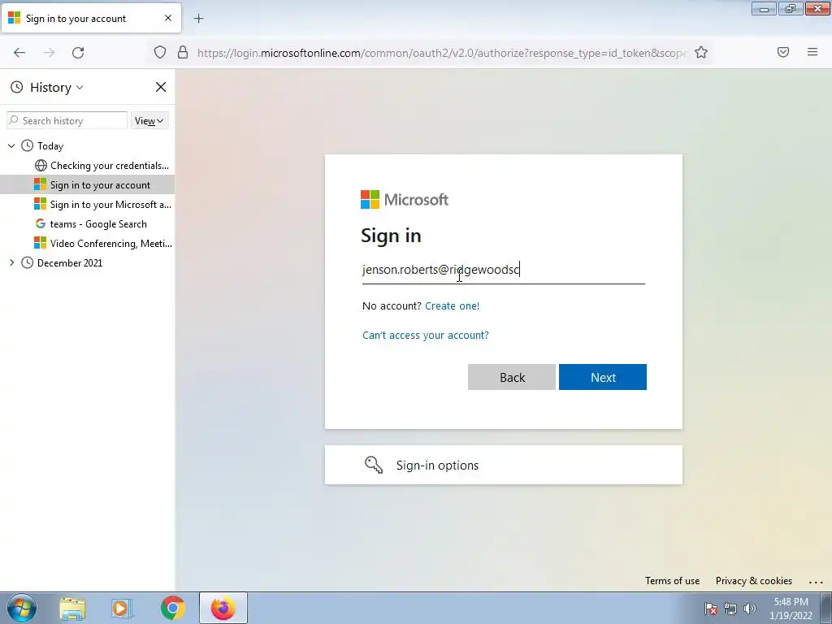
Task: Click the Action Center flag tray icon
Action: point(711,609)
